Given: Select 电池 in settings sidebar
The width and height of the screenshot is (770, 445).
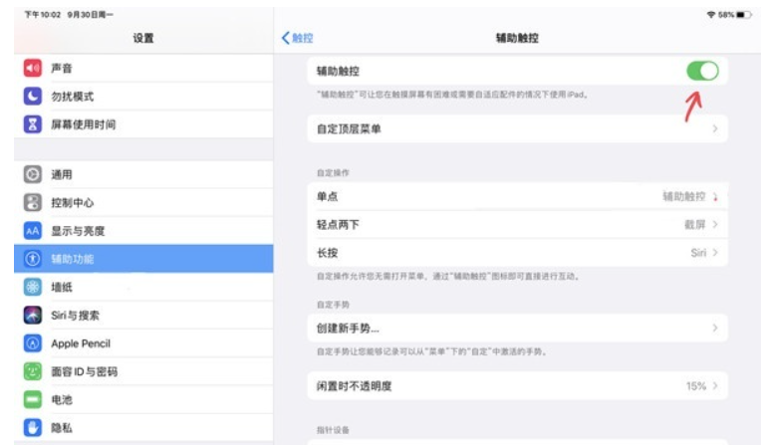Looking at the screenshot, I should point(143,399).
